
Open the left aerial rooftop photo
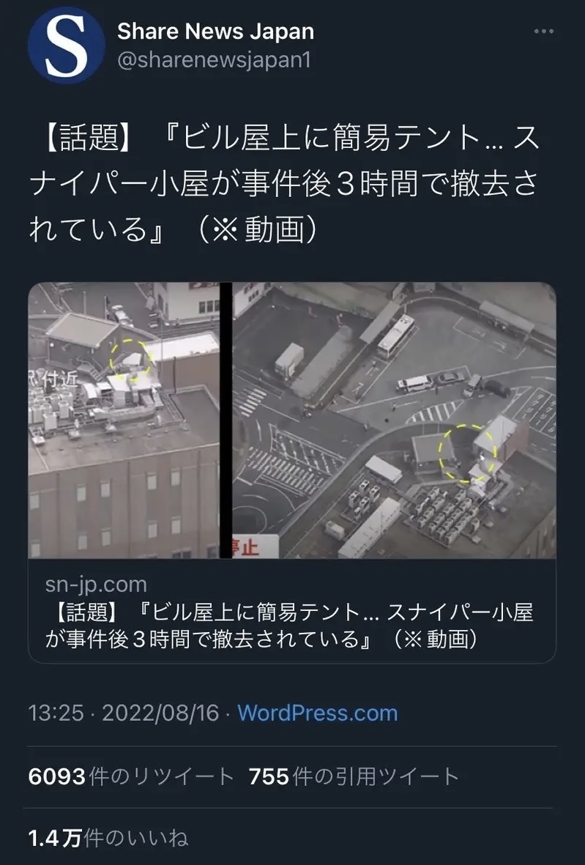point(124,420)
